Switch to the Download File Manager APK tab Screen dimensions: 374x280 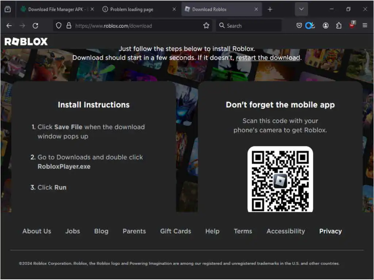point(57,9)
